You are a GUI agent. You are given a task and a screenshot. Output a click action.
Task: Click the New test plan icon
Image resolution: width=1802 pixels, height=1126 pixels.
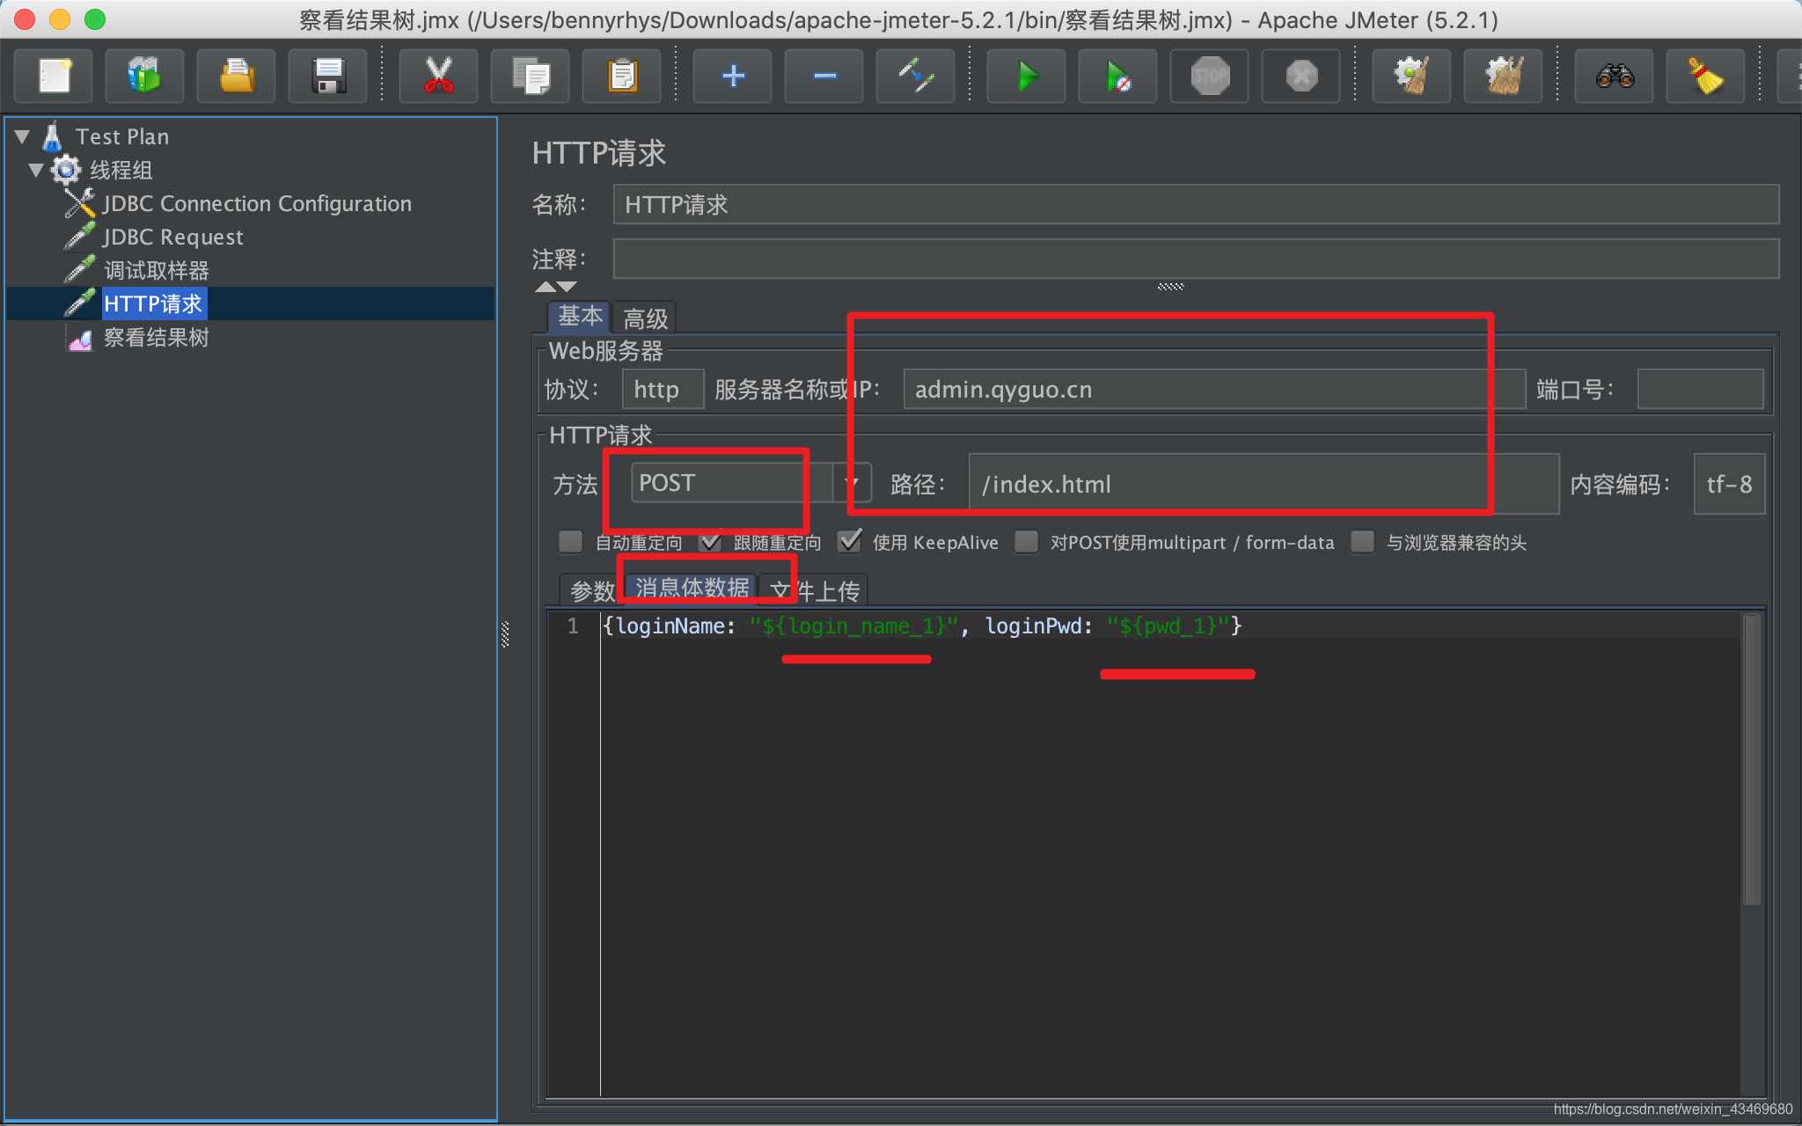pos(55,76)
